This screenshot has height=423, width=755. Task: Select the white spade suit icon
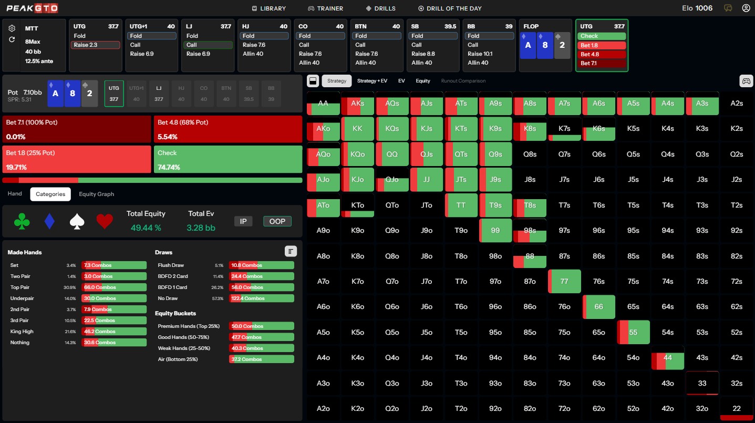(x=77, y=222)
